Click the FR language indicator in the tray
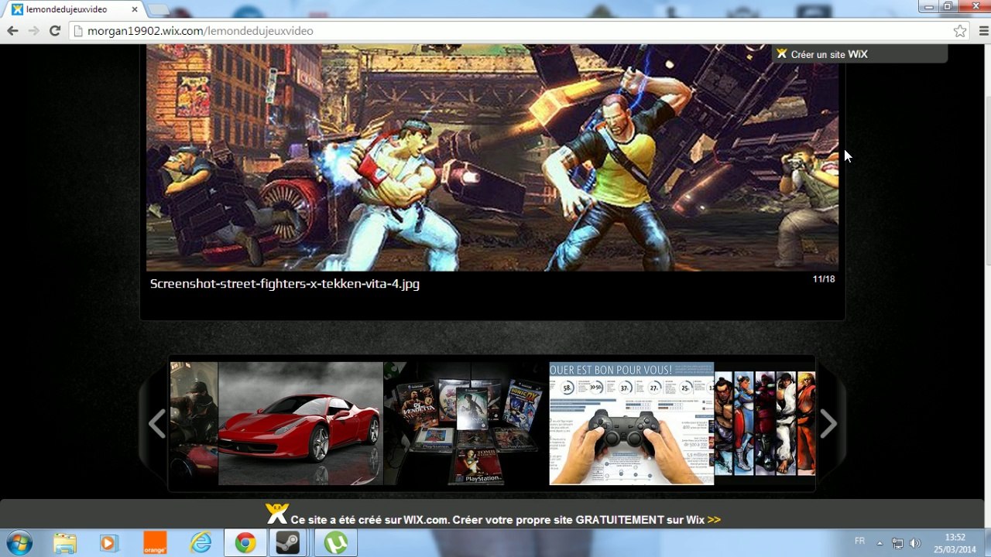The image size is (991, 557). coord(859,542)
